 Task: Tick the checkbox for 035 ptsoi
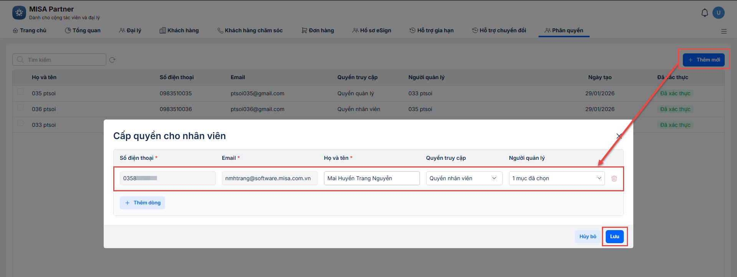point(20,91)
